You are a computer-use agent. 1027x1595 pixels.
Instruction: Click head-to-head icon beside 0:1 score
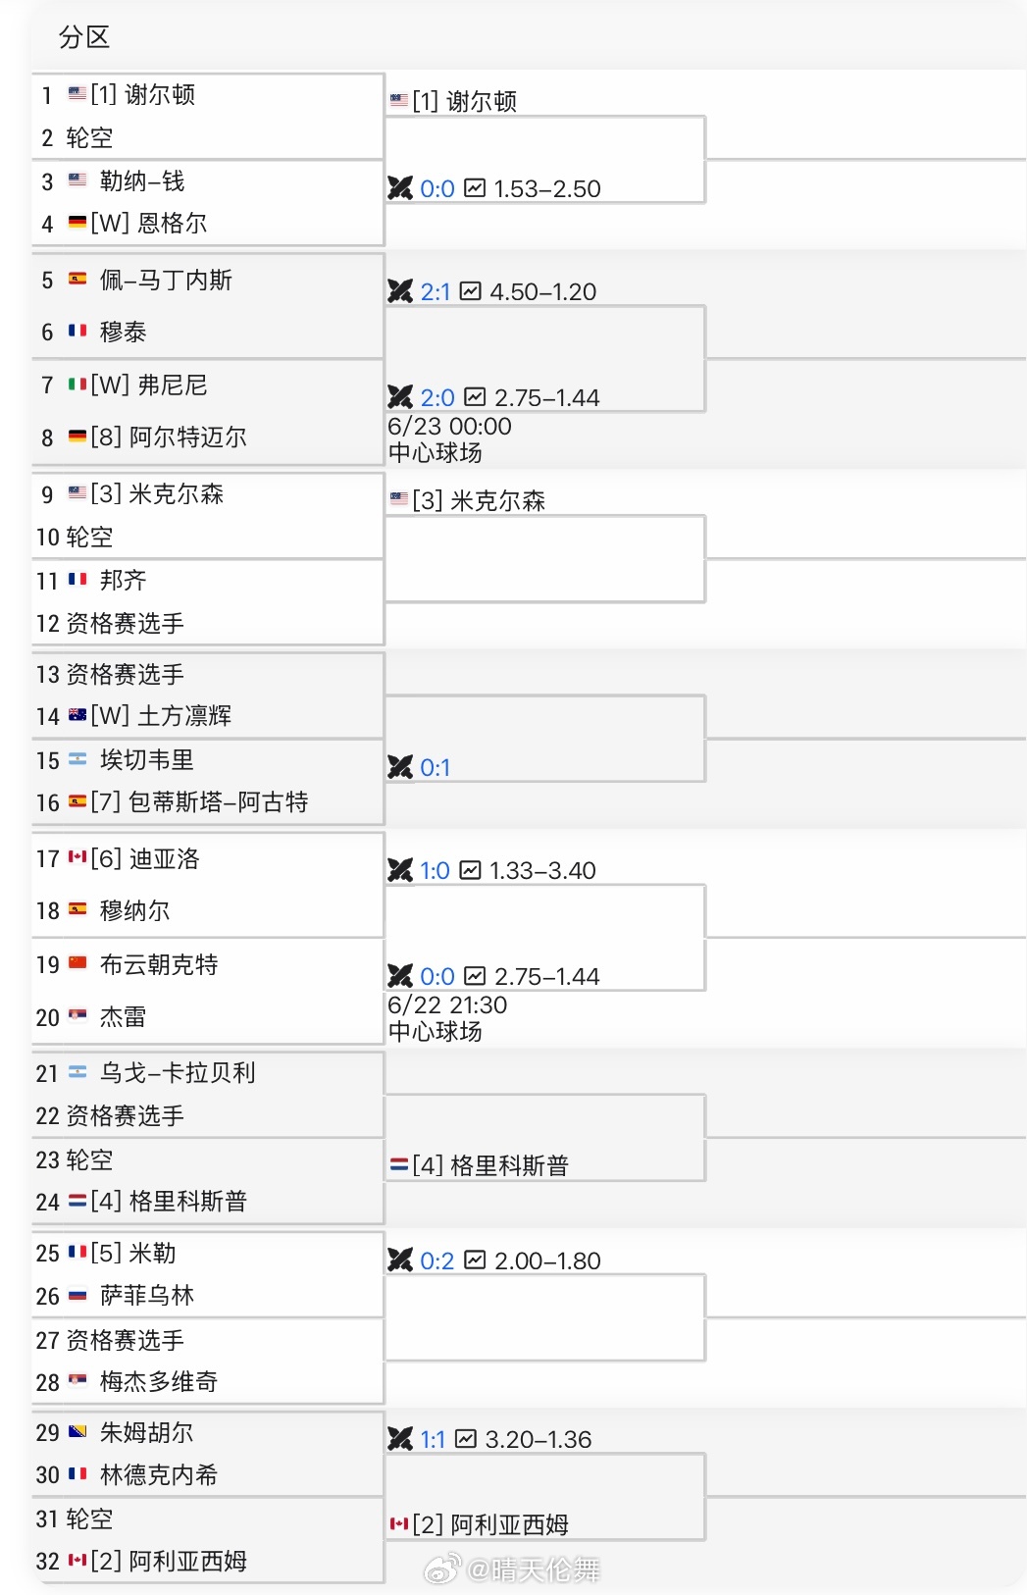[x=400, y=767]
